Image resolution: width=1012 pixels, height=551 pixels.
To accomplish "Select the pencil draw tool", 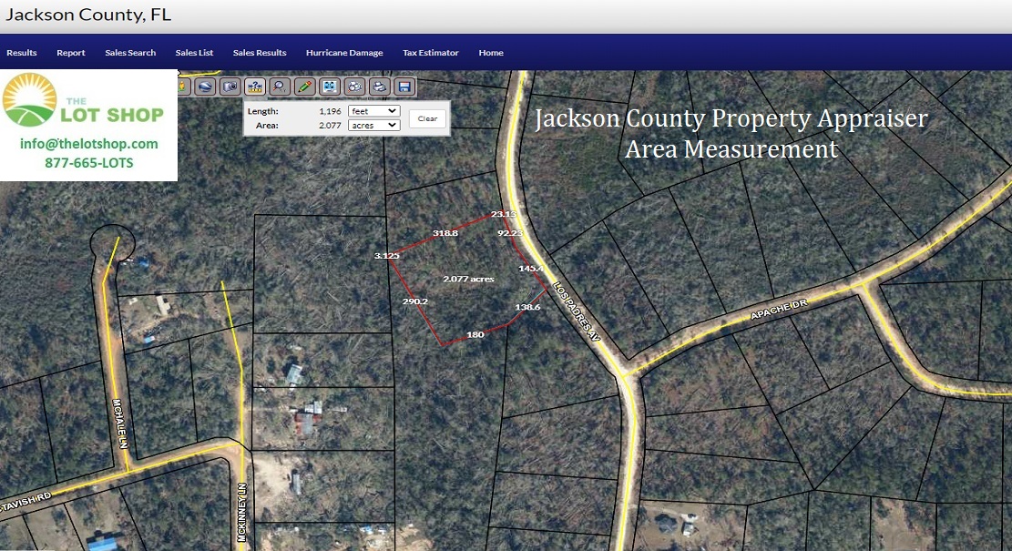I will (x=304, y=87).
